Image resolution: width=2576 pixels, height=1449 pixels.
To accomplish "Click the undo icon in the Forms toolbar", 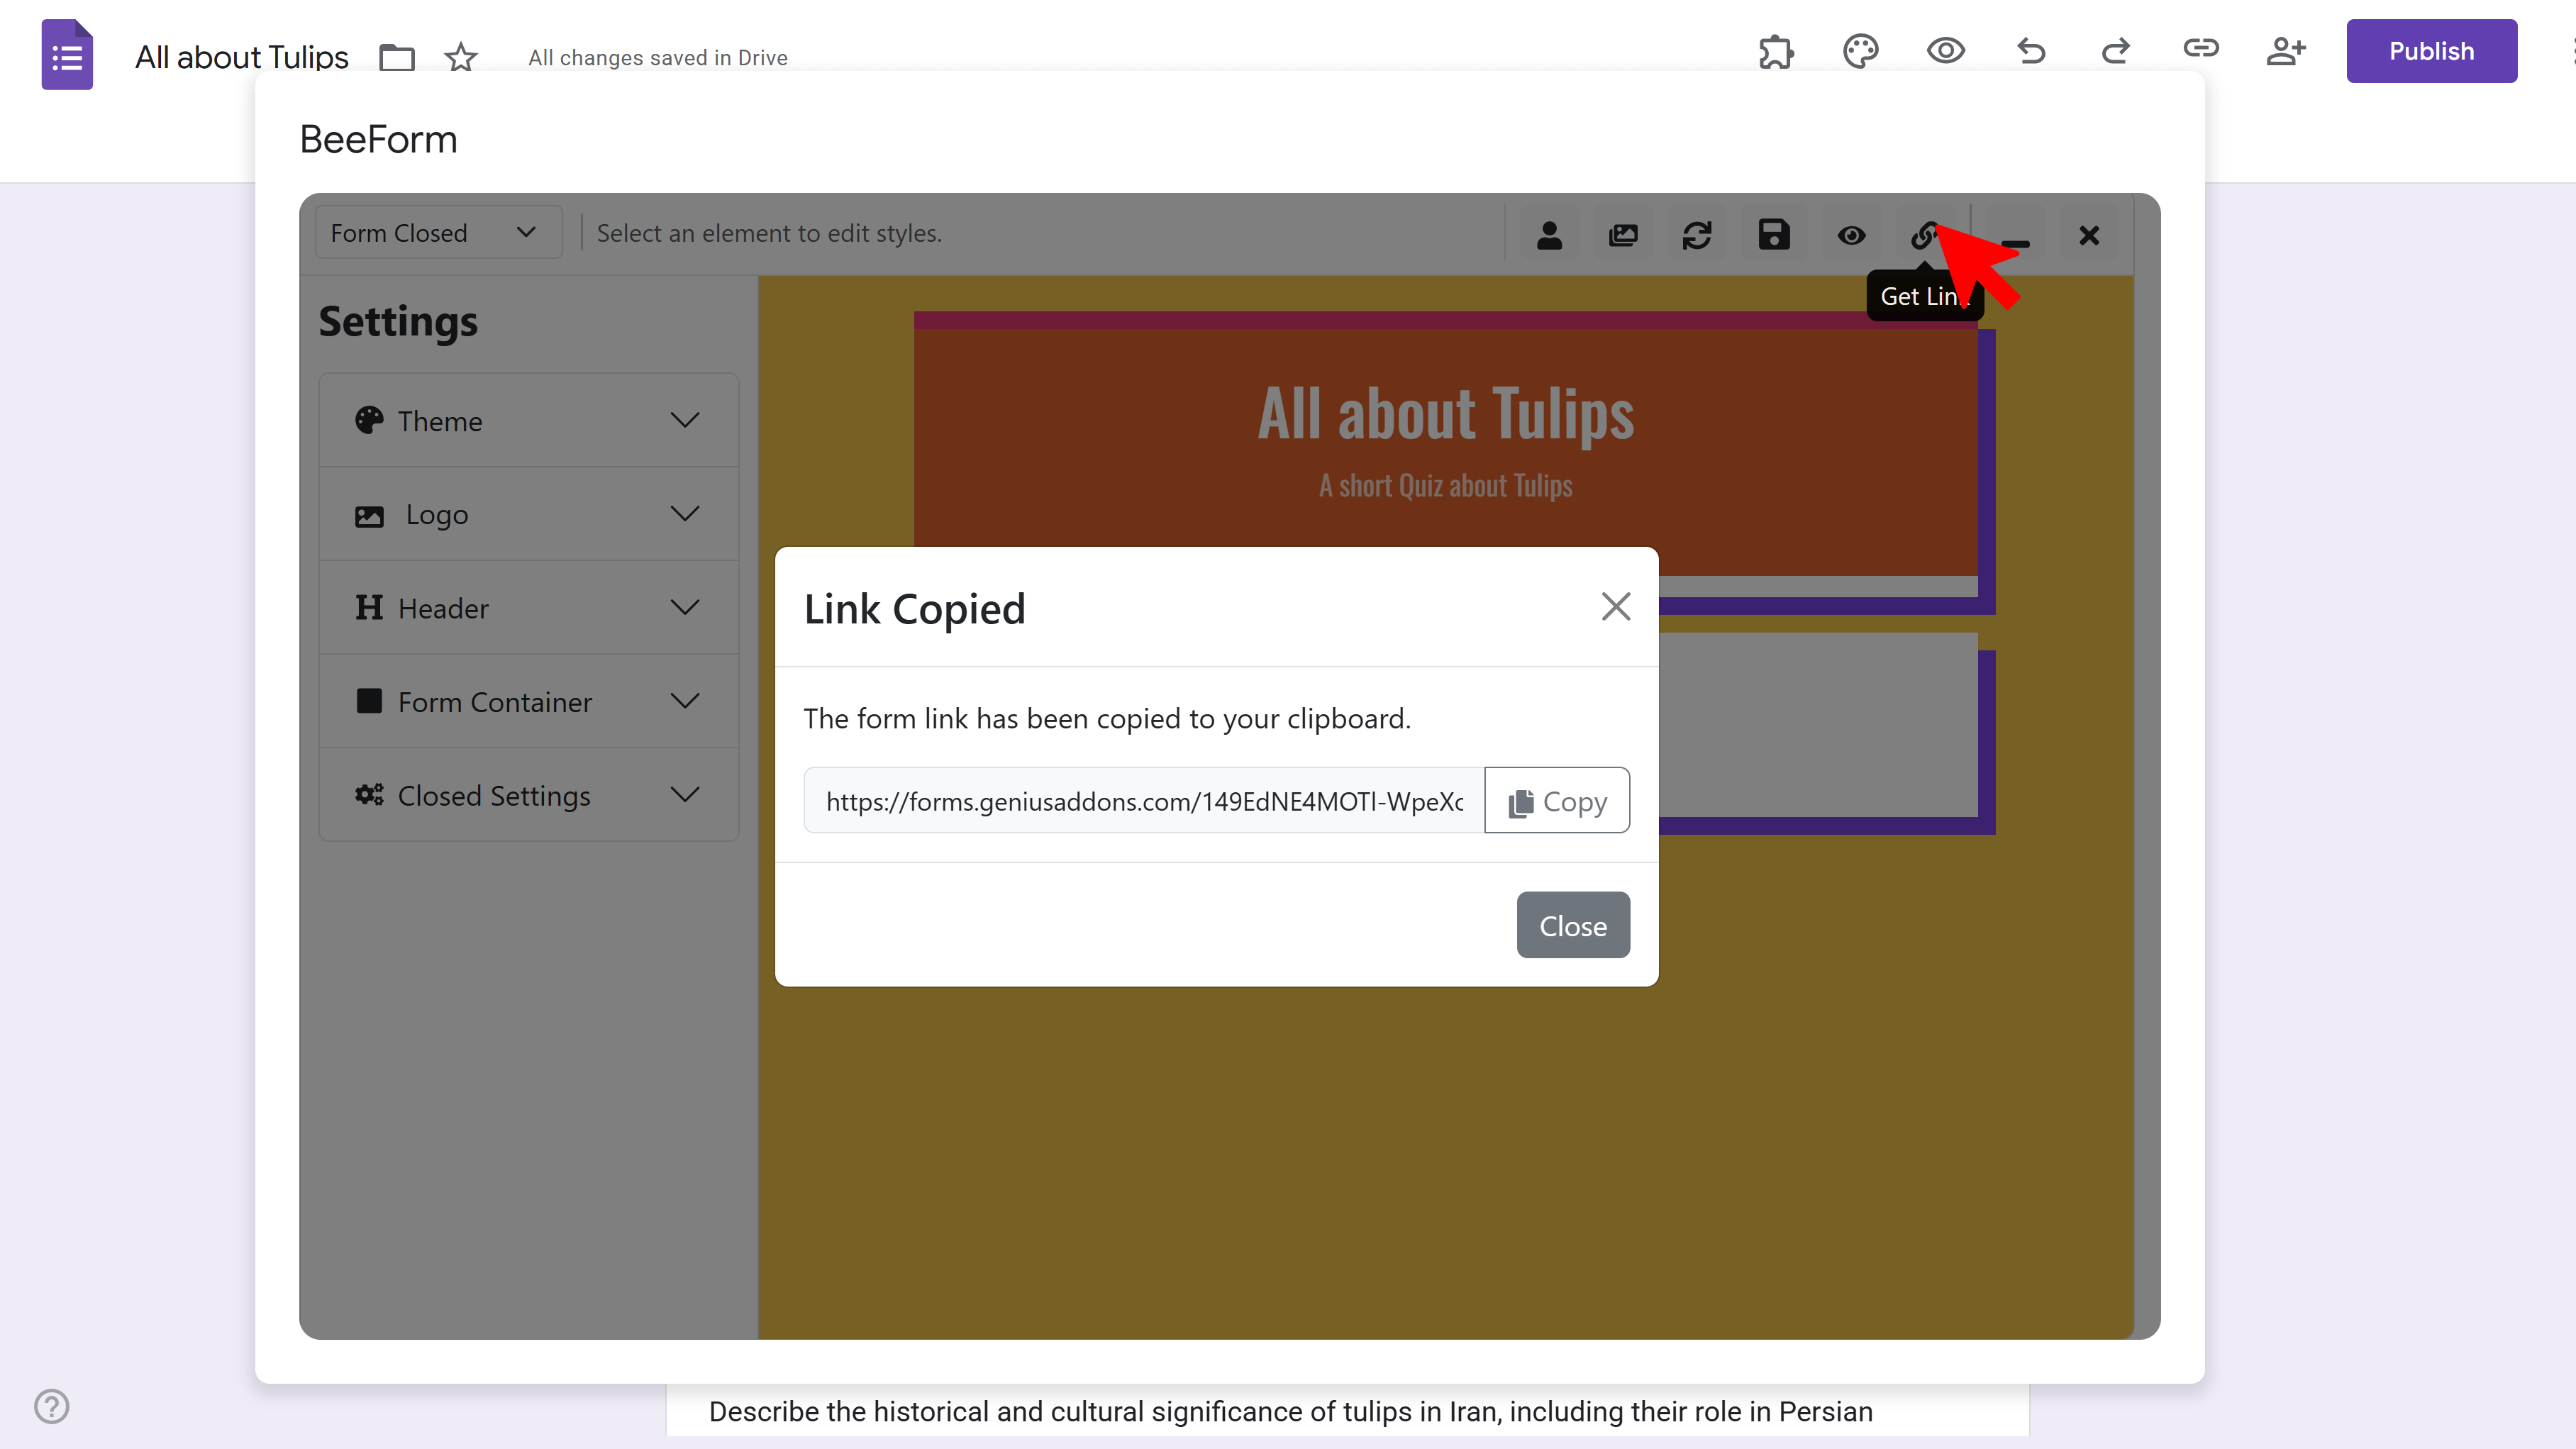I will coord(2031,51).
